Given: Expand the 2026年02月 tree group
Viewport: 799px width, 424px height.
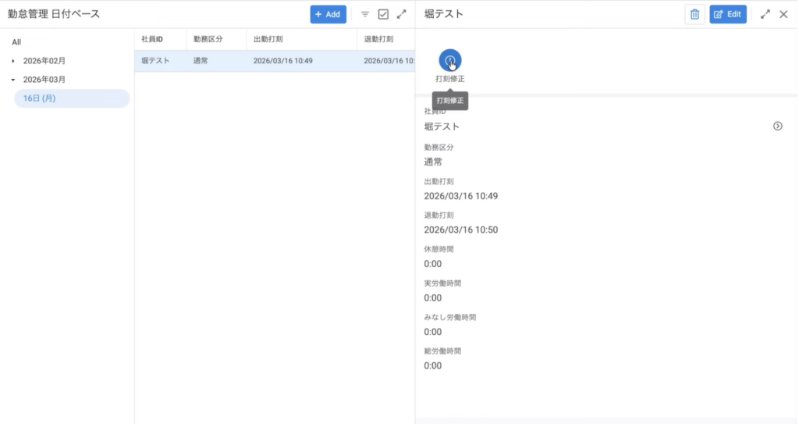Looking at the screenshot, I should pos(13,61).
